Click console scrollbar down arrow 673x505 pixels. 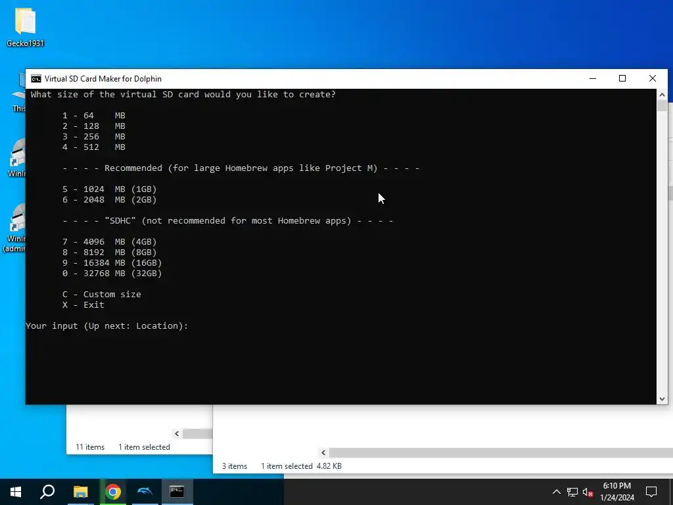pyautogui.click(x=662, y=399)
